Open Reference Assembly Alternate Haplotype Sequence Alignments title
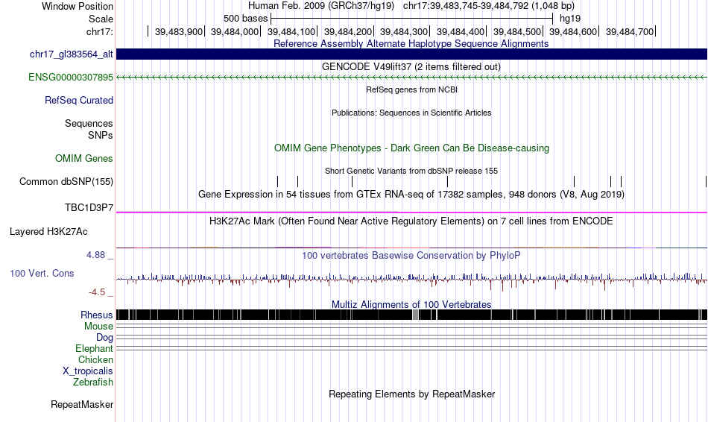The width and height of the screenshot is (708, 422). tap(411, 43)
